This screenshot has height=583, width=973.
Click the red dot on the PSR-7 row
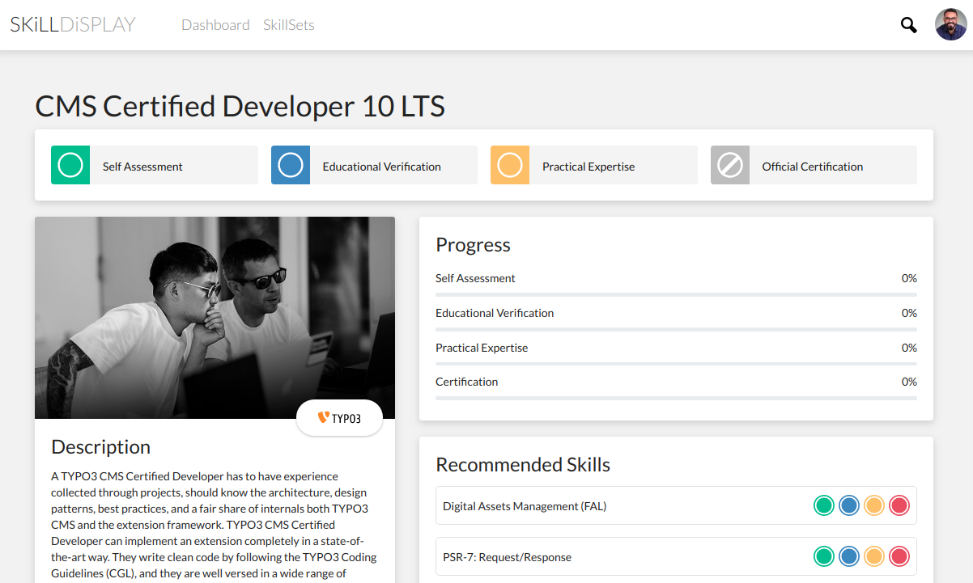(x=899, y=556)
